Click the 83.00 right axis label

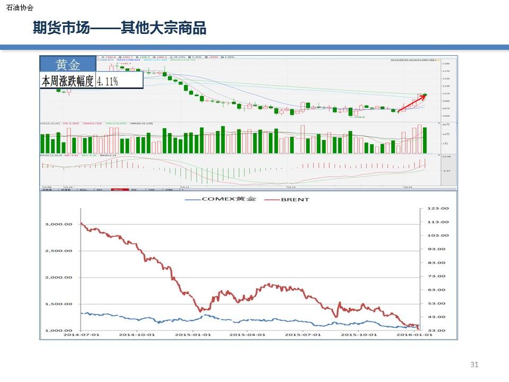(436, 263)
